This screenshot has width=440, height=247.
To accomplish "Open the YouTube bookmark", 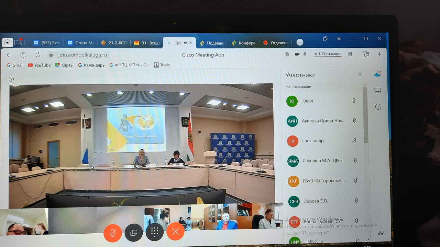I will (39, 65).
